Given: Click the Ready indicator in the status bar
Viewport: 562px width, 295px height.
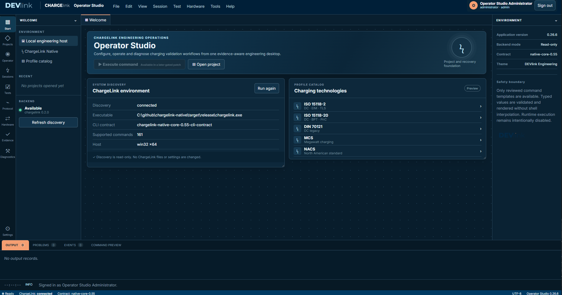Looking at the screenshot, I should click(x=8, y=294).
